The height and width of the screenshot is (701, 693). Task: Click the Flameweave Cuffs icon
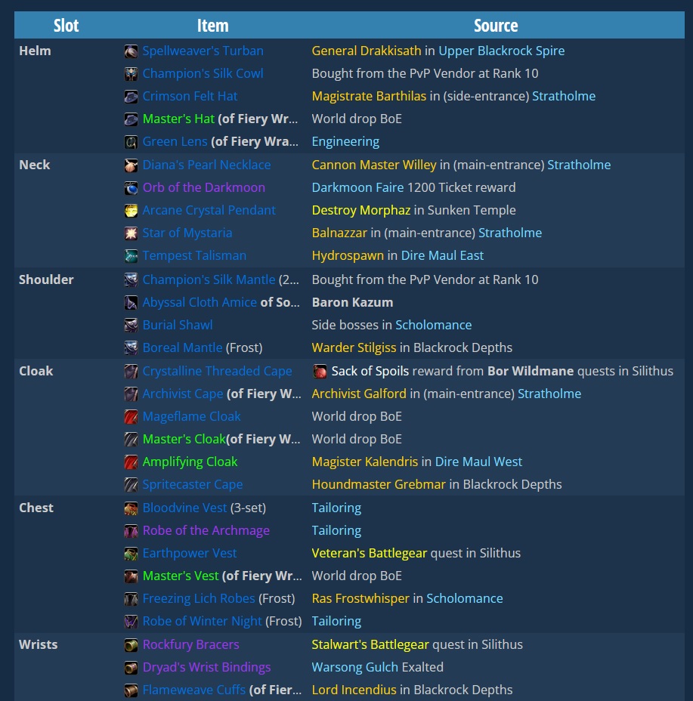coord(131,690)
